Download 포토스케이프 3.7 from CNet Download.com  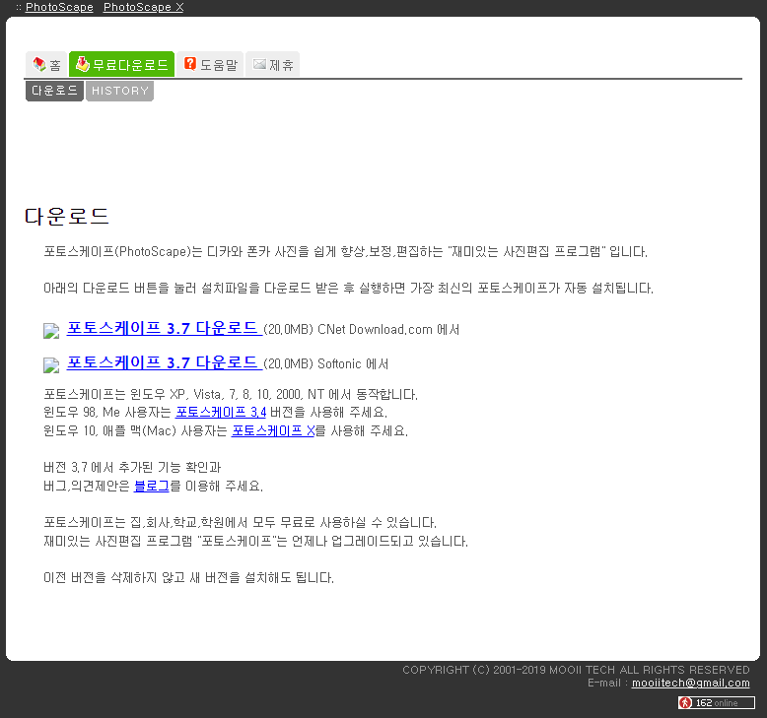(x=165, y=328)
